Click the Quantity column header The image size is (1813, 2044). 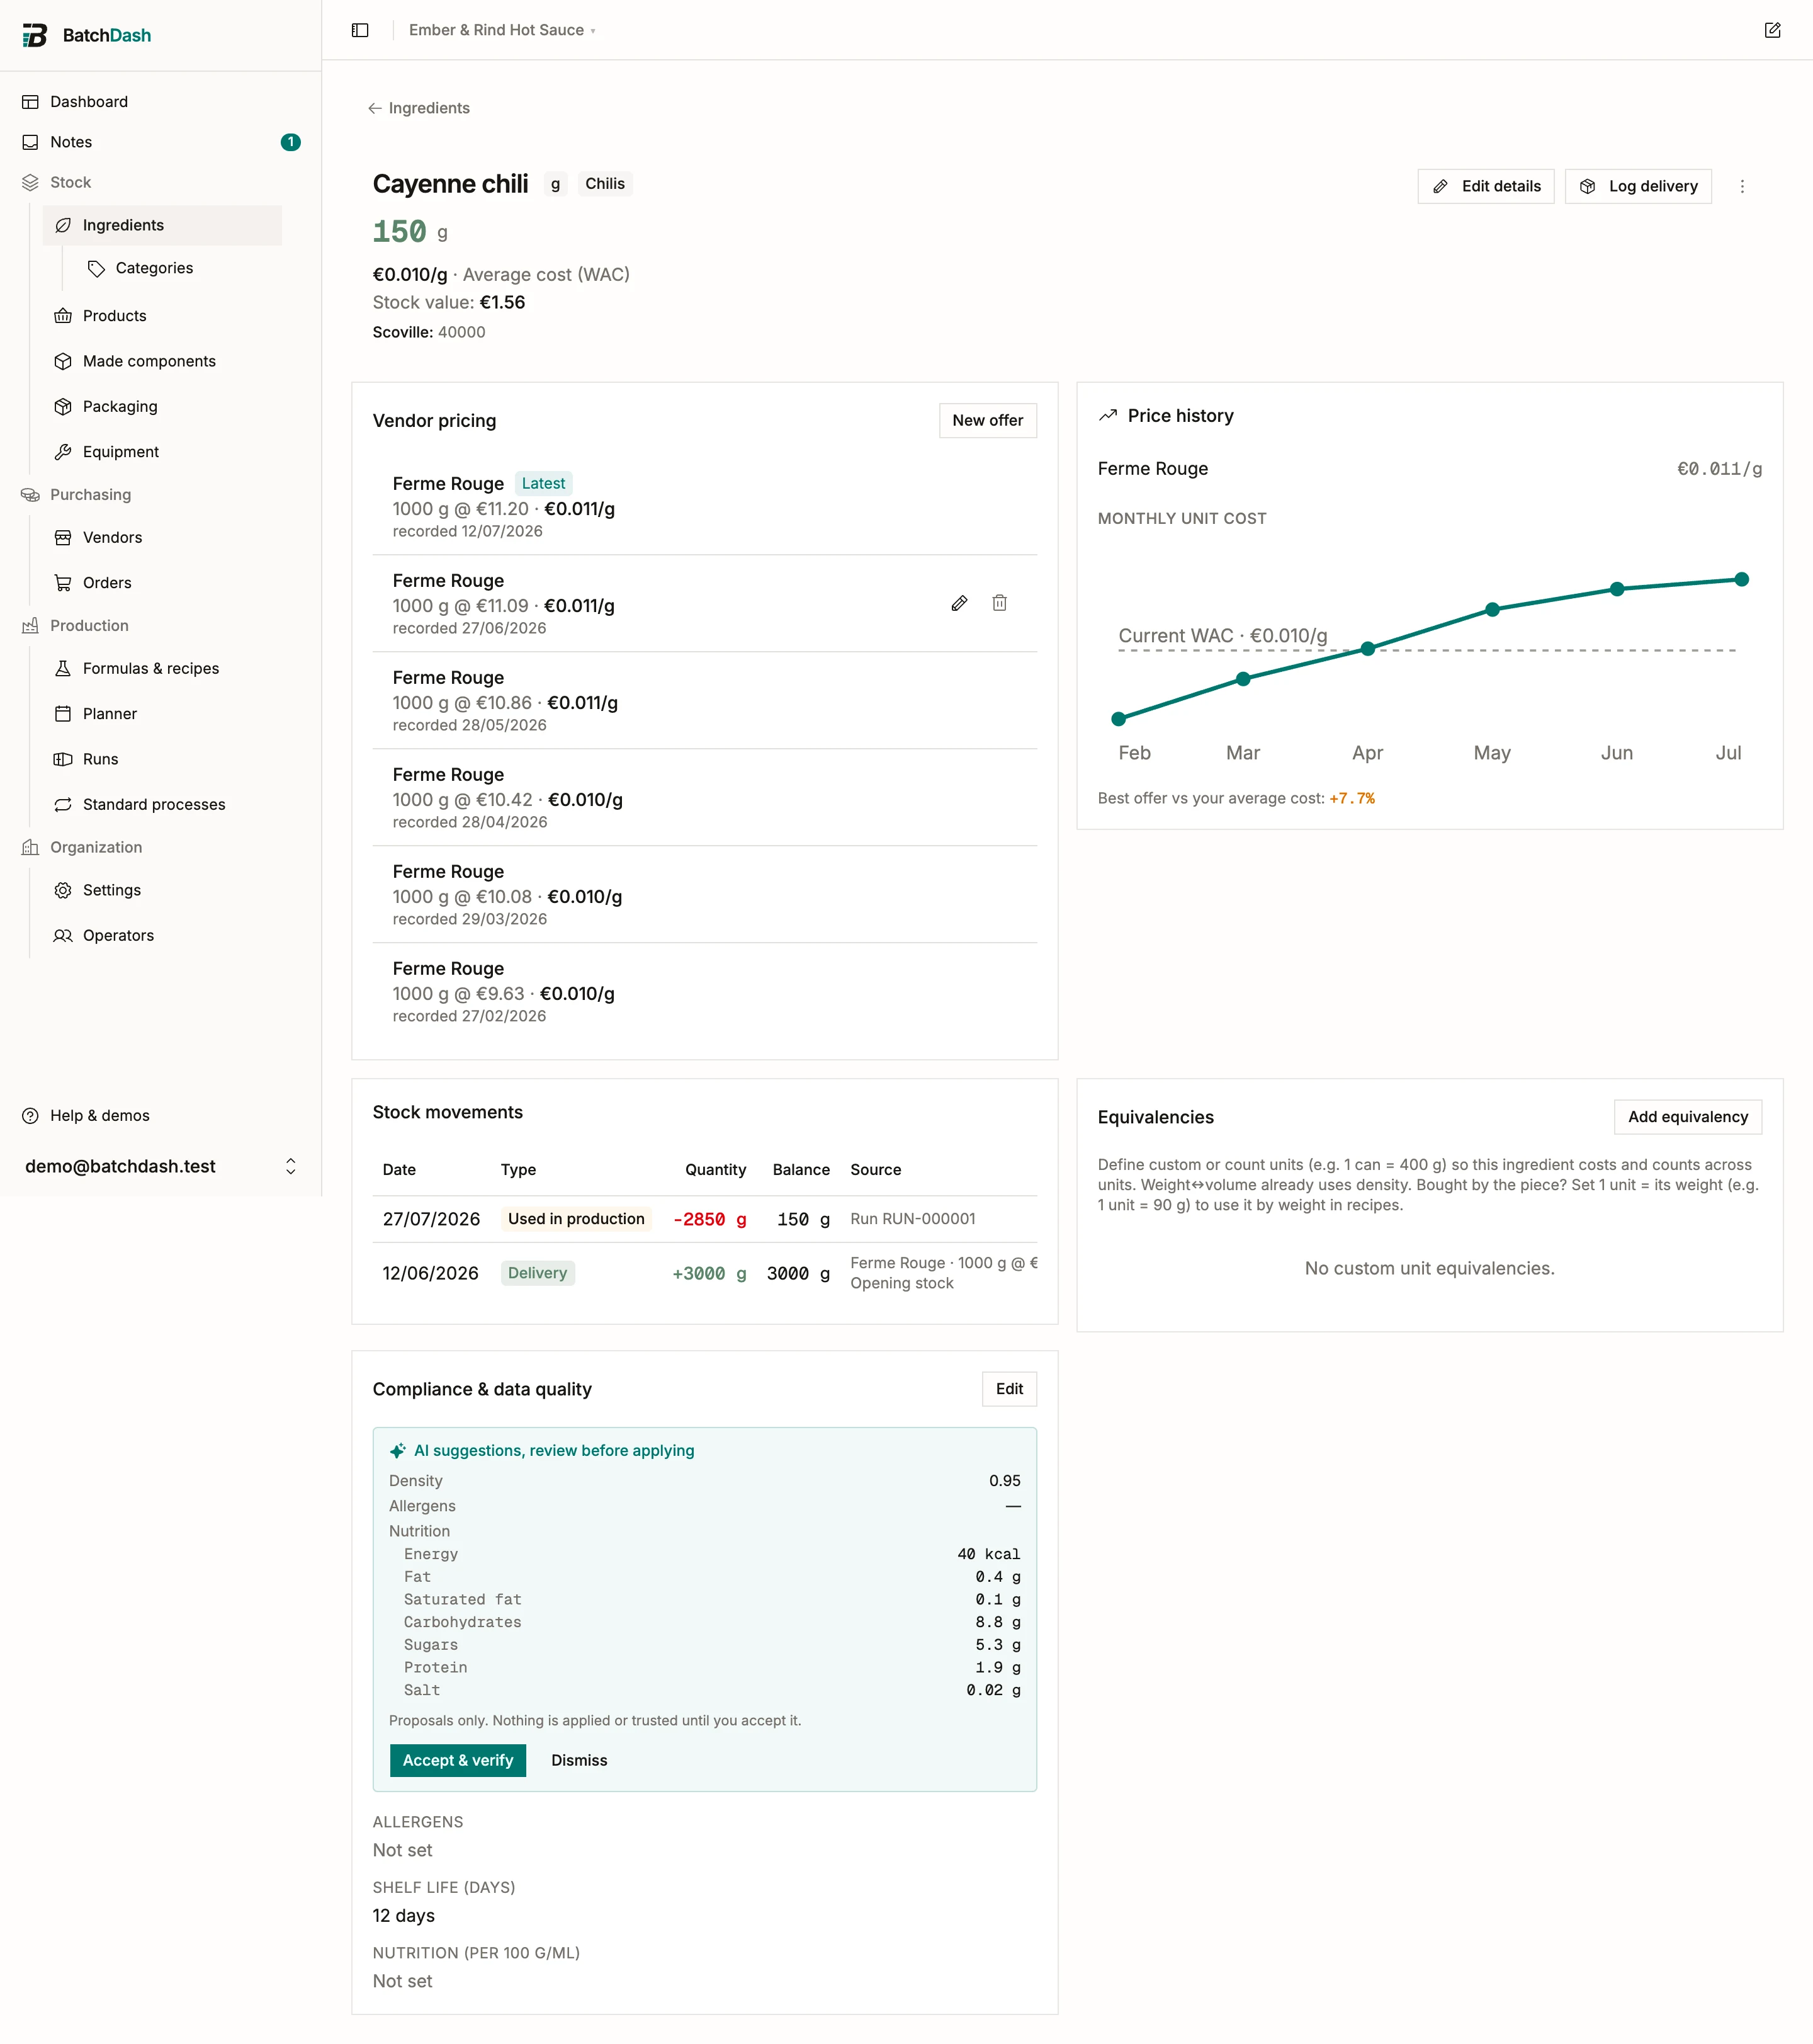(x=714, y=1170)
